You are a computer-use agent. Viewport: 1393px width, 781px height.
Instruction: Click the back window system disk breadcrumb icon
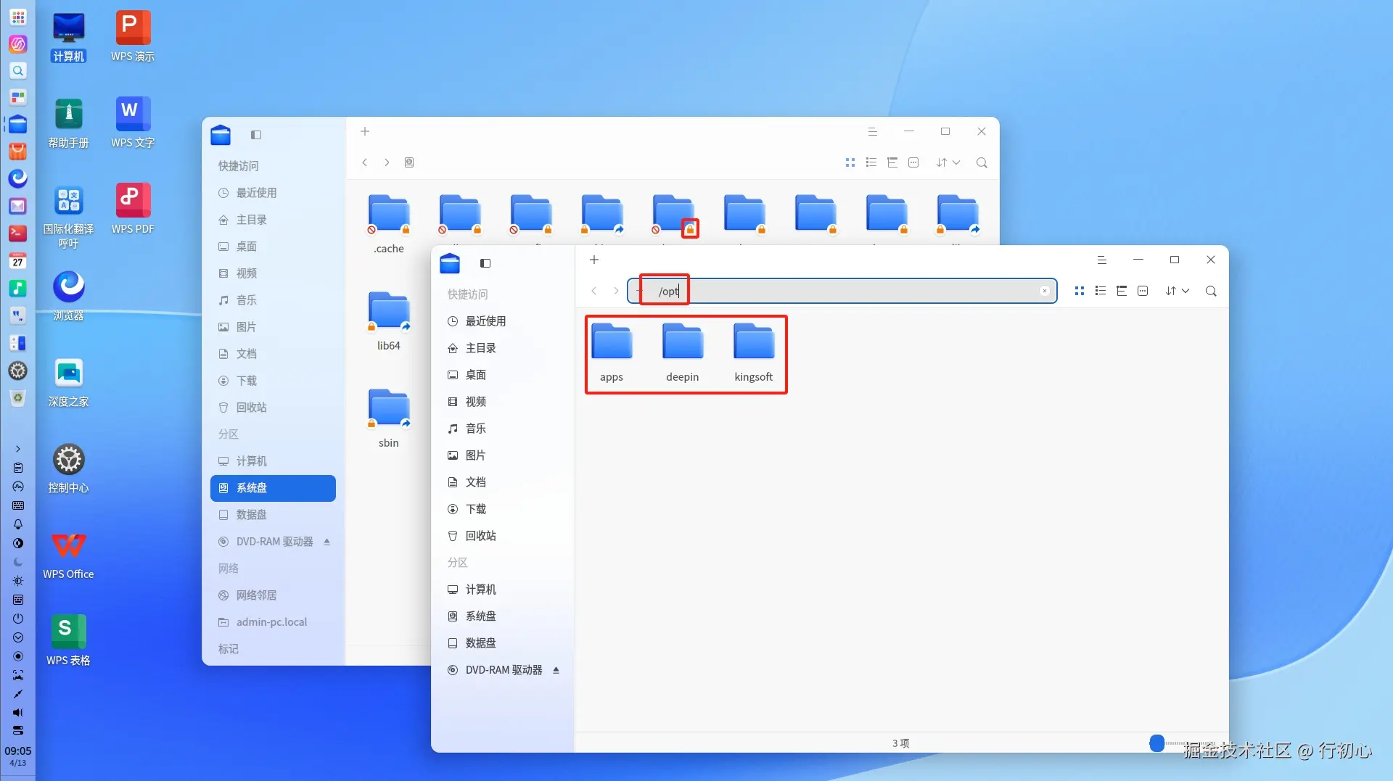(409, 162)
